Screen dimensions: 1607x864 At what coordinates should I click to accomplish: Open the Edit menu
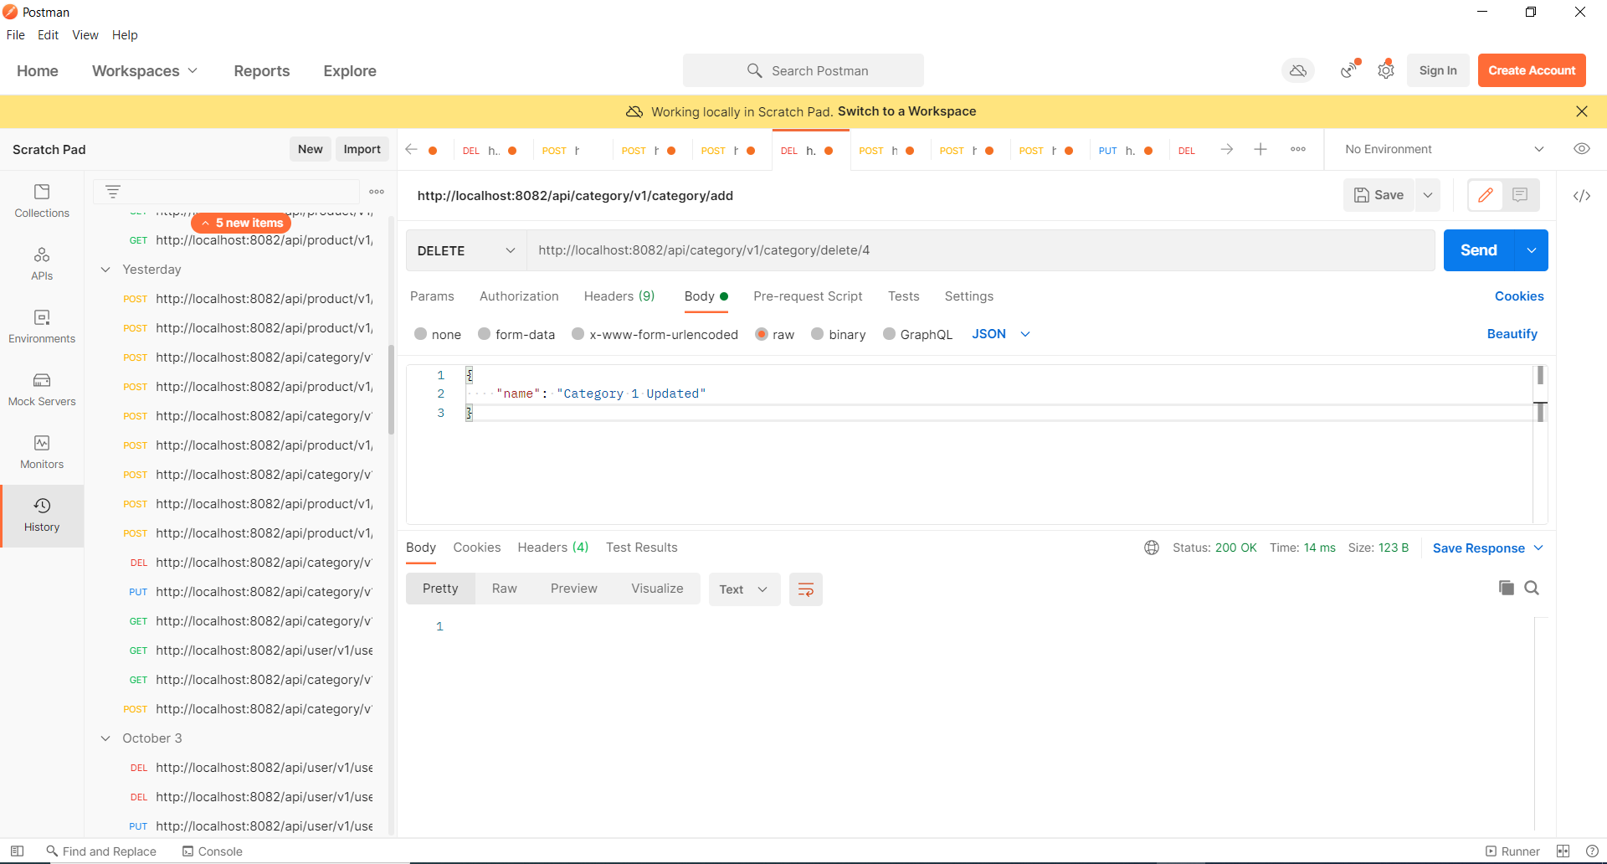pos(48,35)
